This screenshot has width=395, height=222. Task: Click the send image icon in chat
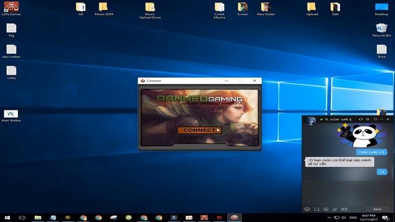(x=326, y=209)
